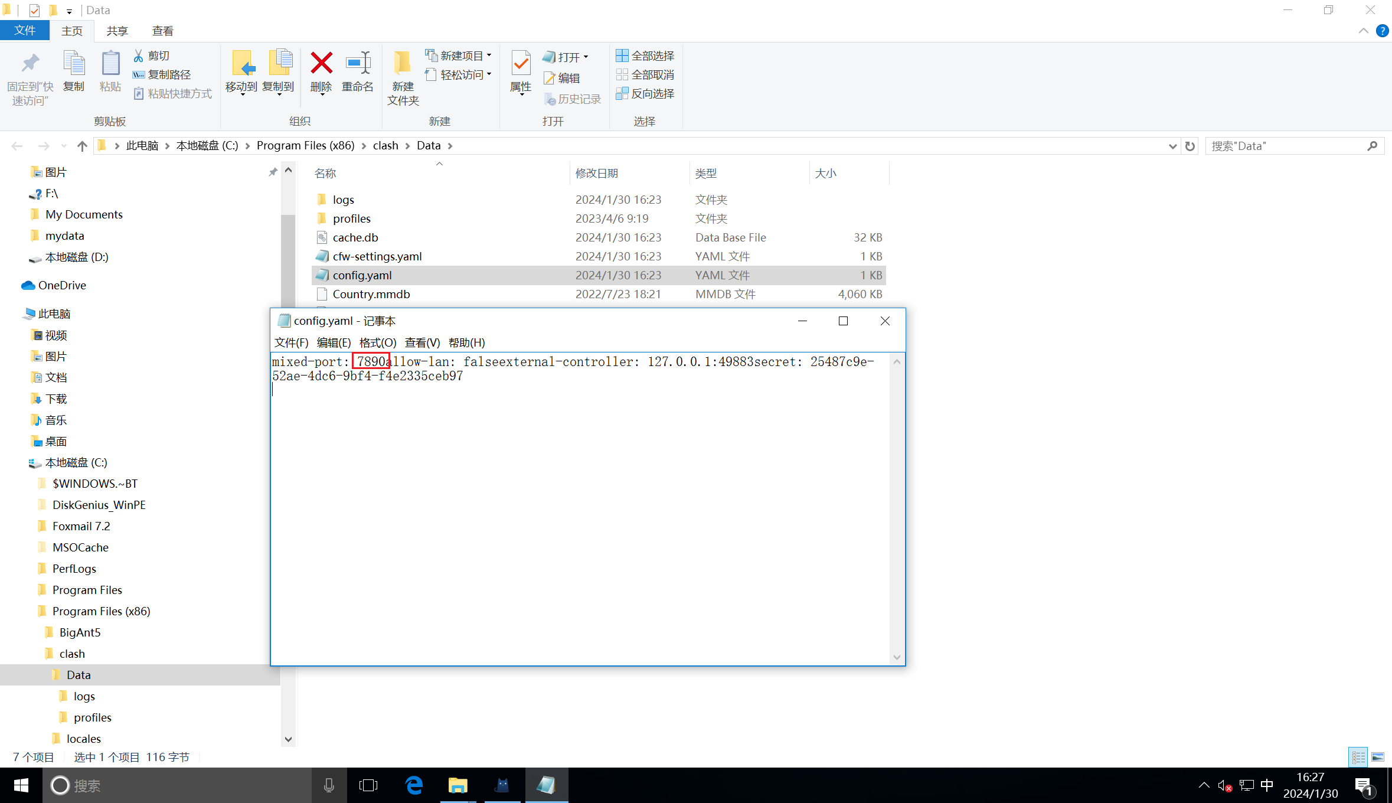Screen dimensions: 1392x803
Task: Click the Paste icon in ribbon
Action: (110, 64)
